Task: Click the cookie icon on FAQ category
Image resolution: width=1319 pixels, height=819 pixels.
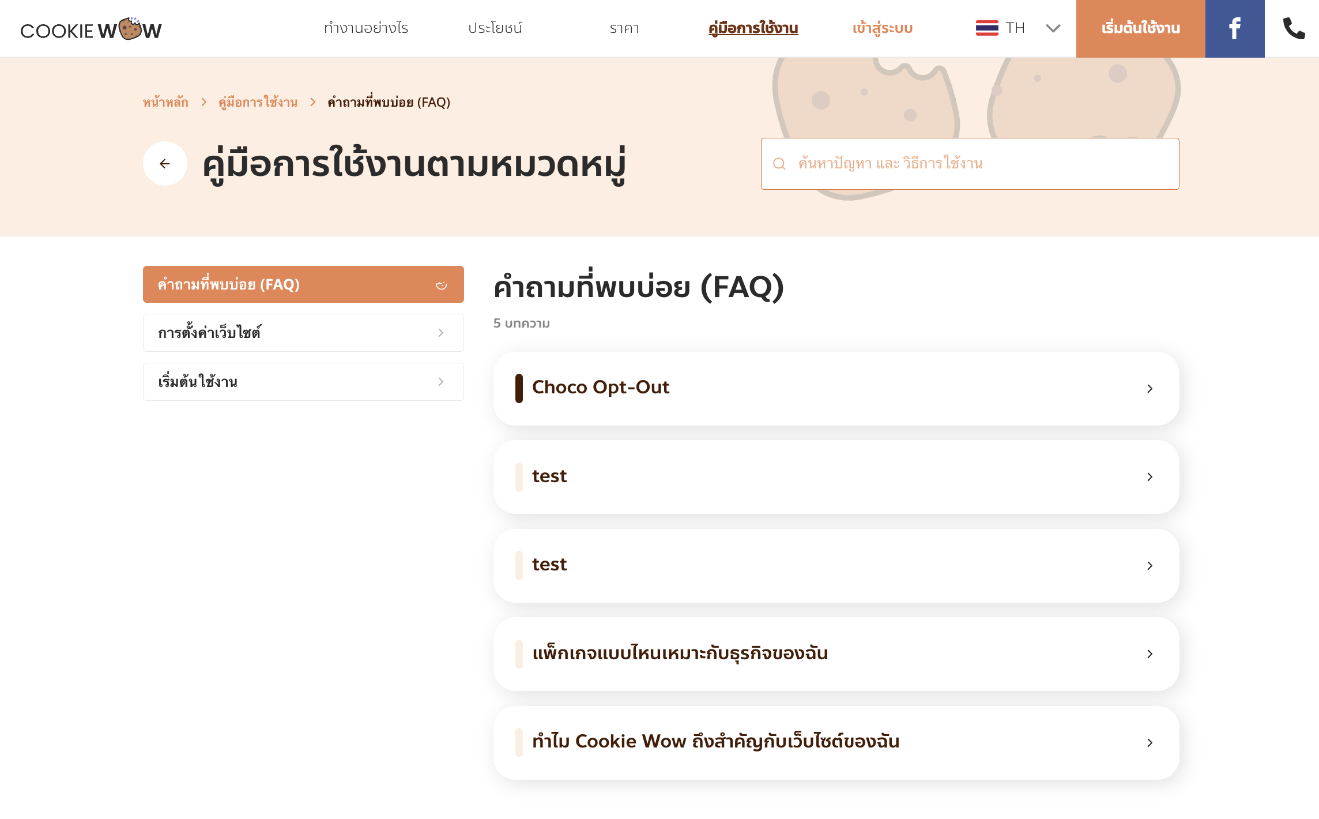Action: [x=441, y=285]
